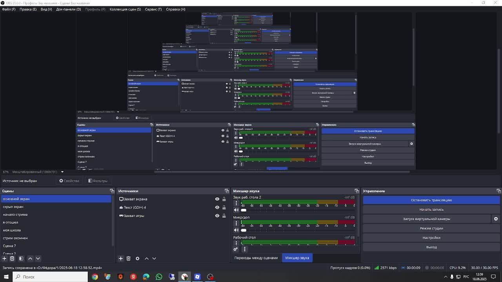This screenshot has height=282, width=502.
Task: Adjust the Микр/доп volume slider
Action: tap(297, 230)
